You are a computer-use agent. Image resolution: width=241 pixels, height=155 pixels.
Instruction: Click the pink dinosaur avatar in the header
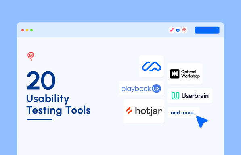point(172,30)
